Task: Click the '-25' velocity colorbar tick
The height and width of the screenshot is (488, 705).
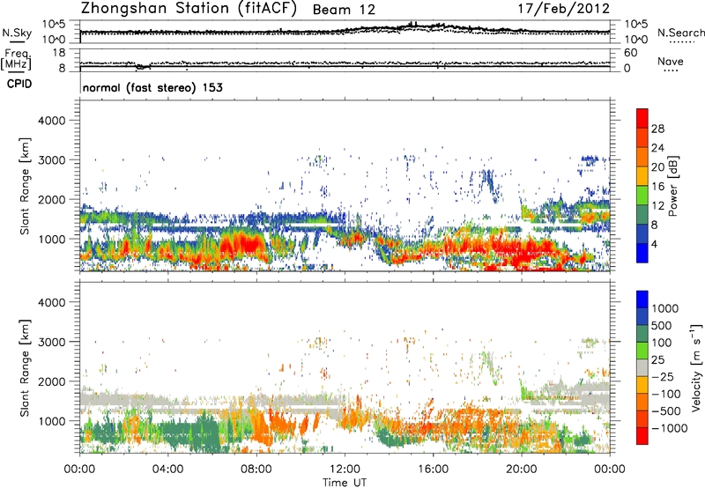Action: tap(662, 376)
